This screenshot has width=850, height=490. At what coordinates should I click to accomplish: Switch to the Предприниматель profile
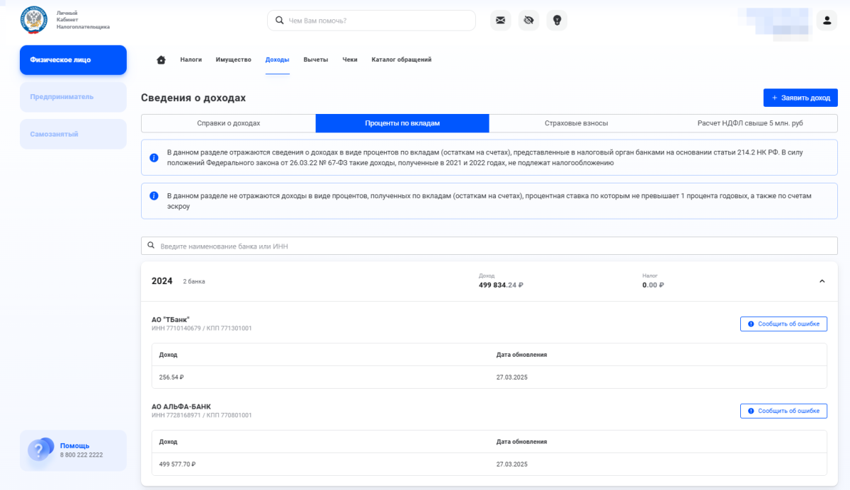[73, 97]
